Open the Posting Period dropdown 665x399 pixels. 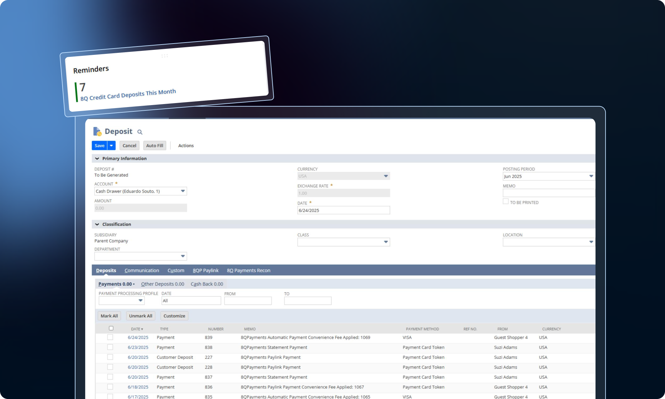(591, 176)
